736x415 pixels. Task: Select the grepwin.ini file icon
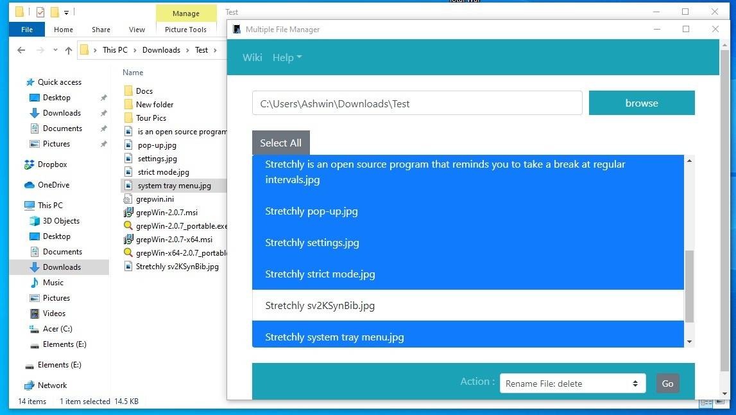128,199
